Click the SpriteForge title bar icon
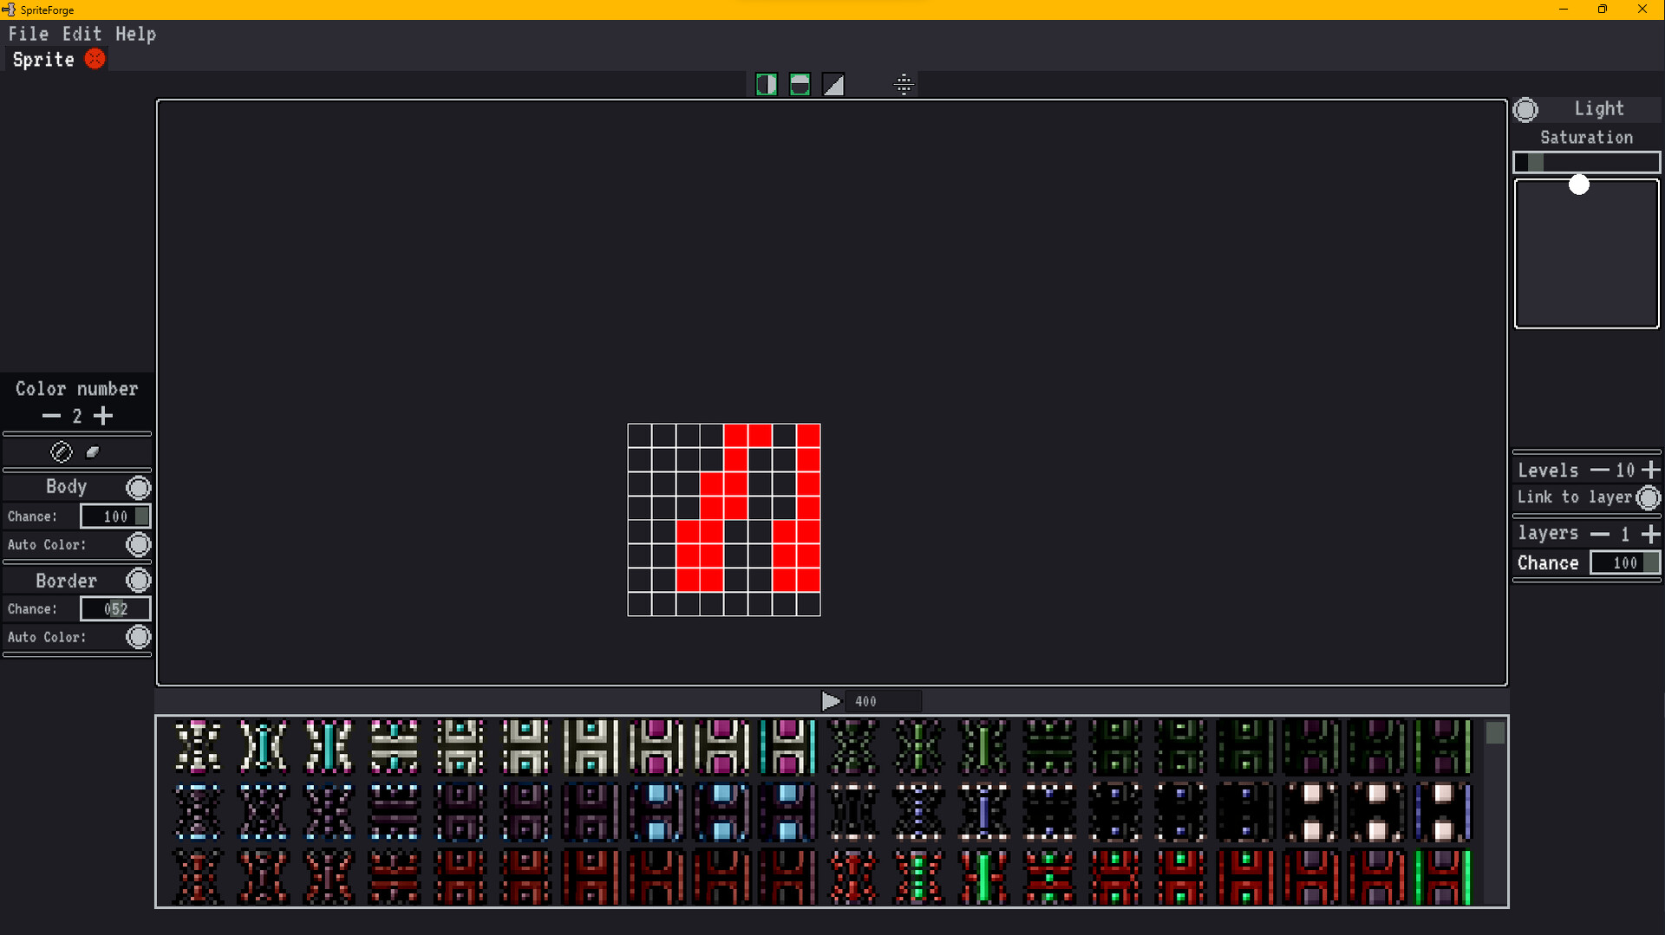Viewport: 1665px width, 935px height. [x=7, y=10]
